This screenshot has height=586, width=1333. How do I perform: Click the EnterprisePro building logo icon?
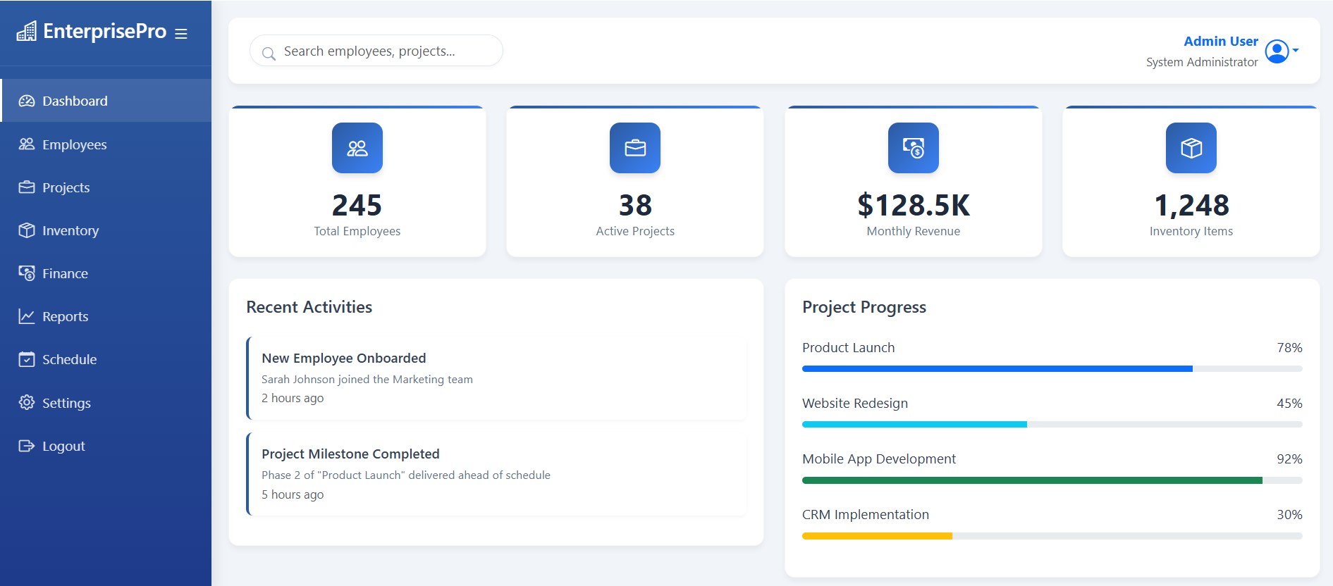(27, 32)
